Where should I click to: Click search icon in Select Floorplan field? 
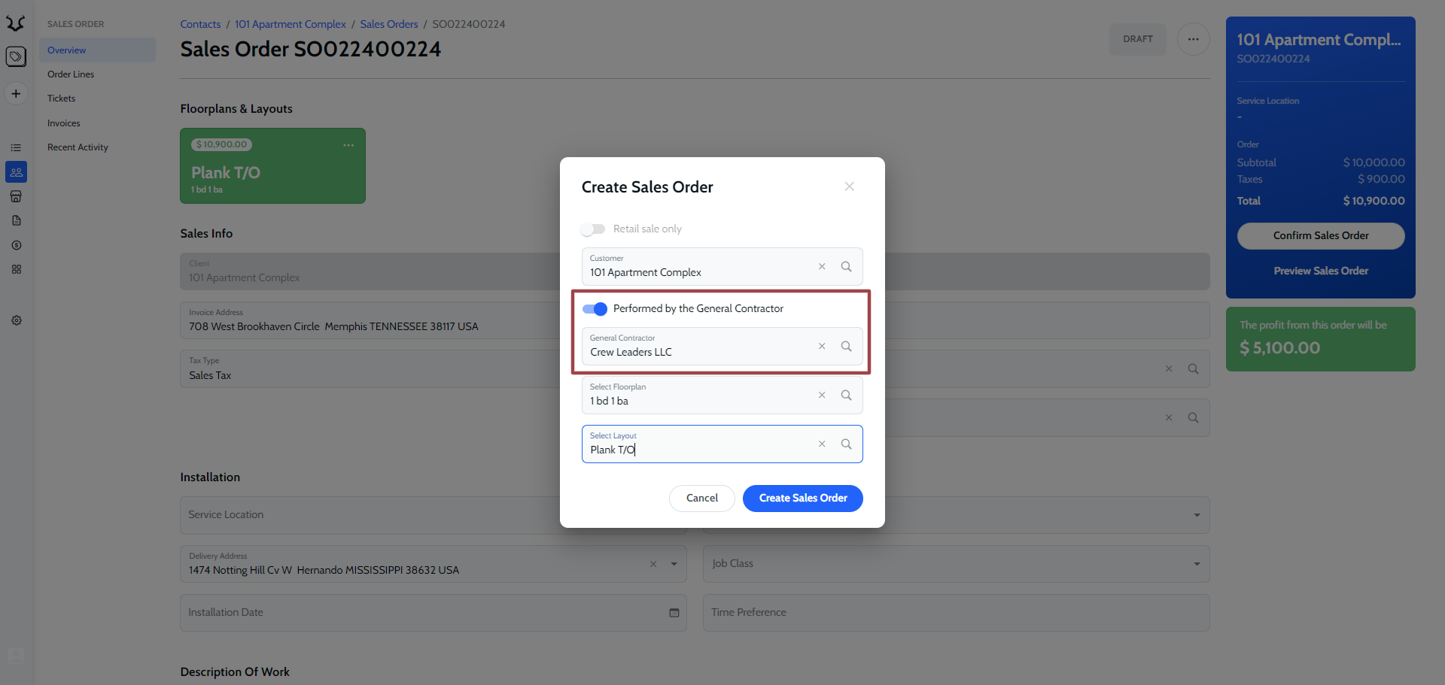[846, 396]
